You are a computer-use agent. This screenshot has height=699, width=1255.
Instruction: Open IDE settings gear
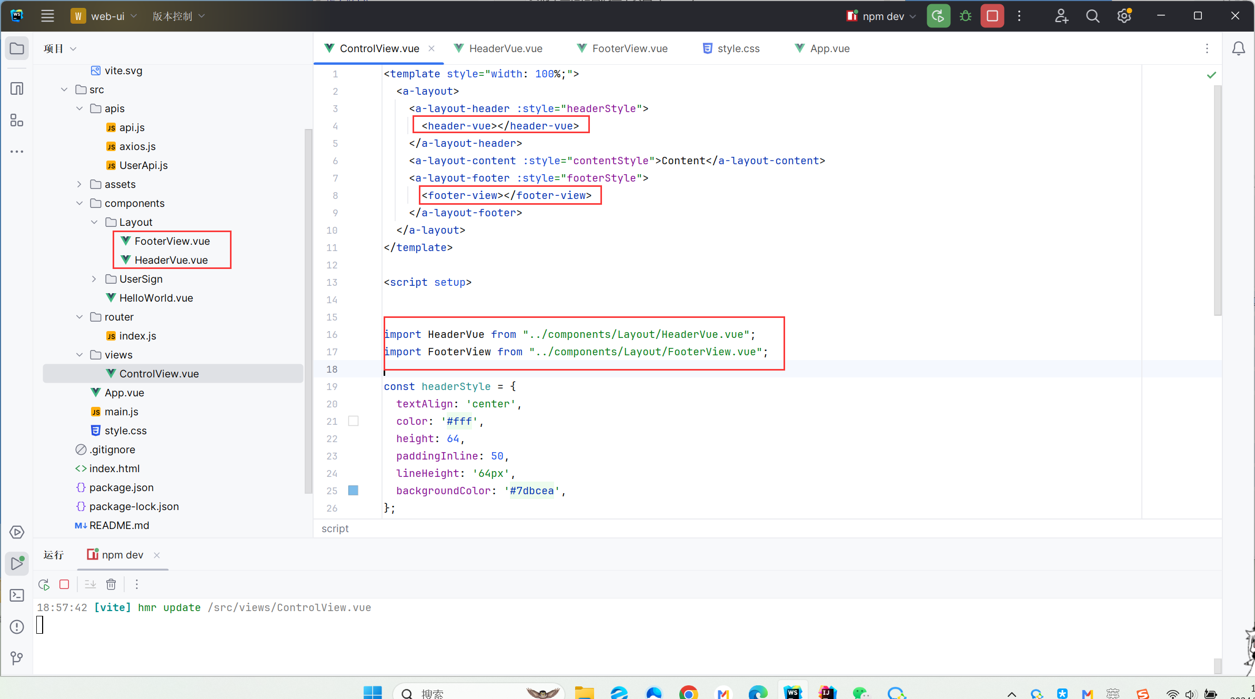[1124, 16]
